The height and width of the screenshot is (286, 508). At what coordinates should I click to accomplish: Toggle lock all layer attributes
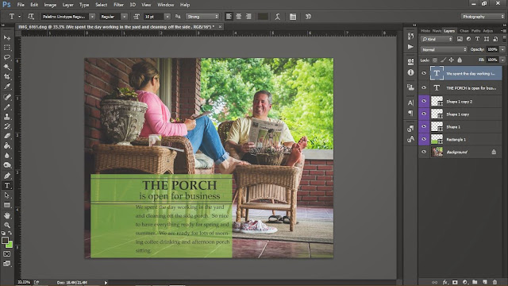point(460,60)
